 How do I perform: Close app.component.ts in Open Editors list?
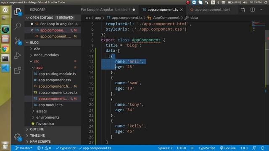32,30
